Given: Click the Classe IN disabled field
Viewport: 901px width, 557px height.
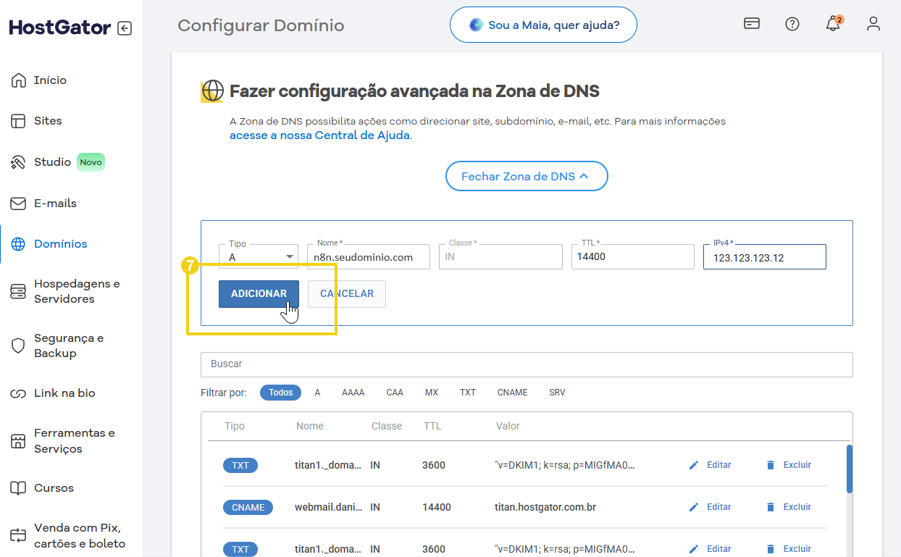Looking at the screenshot, I should [500, 256].
